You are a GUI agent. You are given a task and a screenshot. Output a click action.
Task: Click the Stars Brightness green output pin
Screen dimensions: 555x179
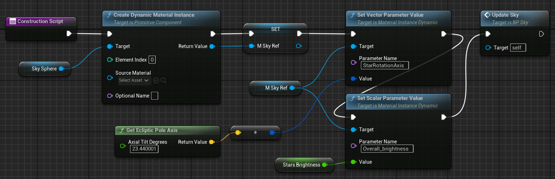(324, 165)
